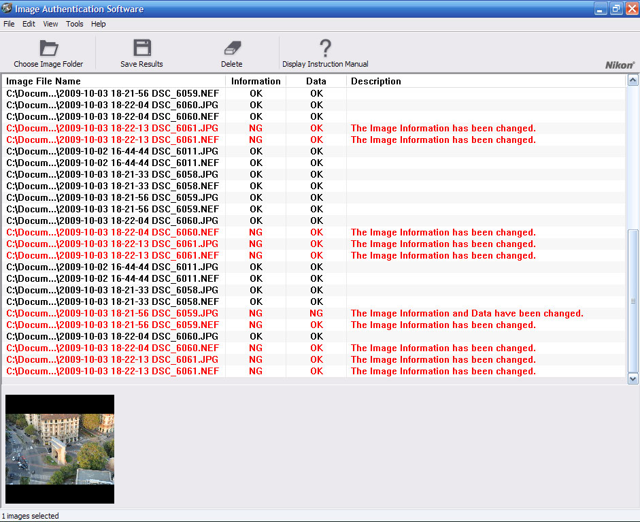Click the Choose Image Folder toolbar icon
This screenshot has height=522, width=640.
pos(49,48)
